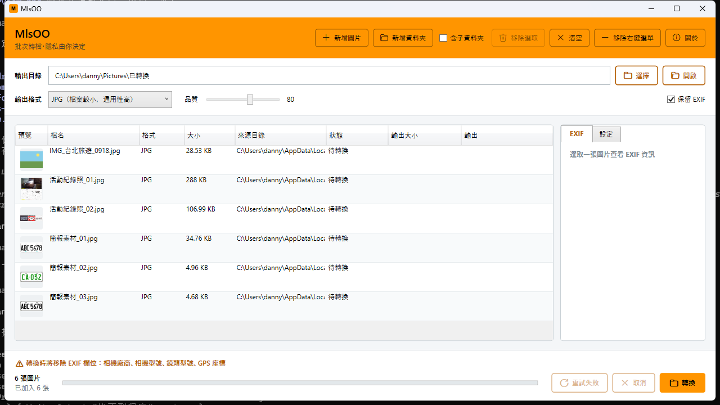Click the 品質 quality slider handle
720x405 pixels.
point(250,100)
